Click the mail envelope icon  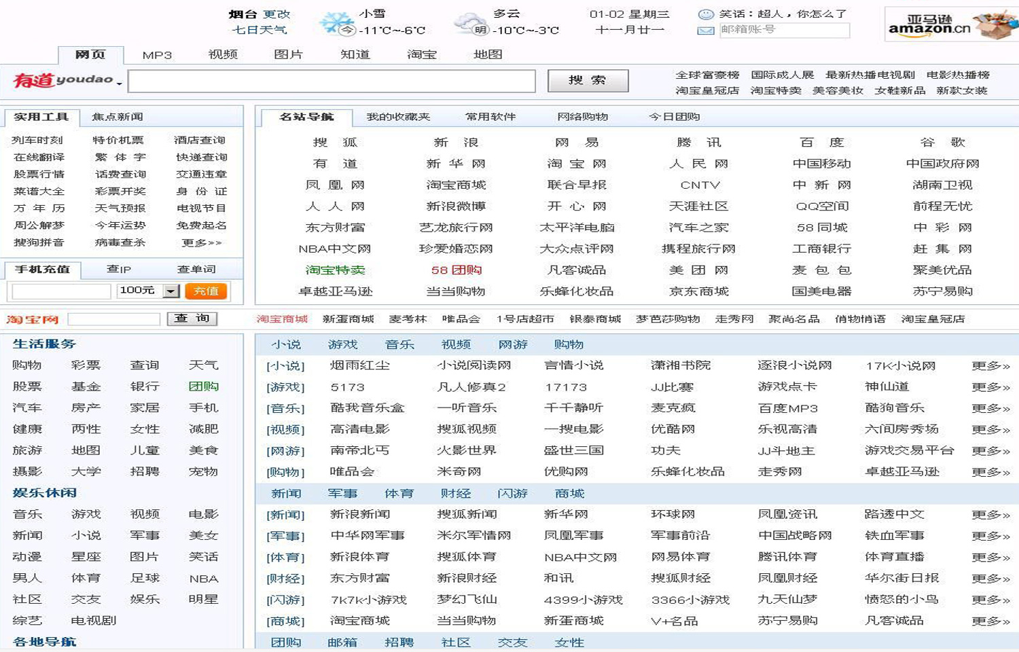tap(706, 30)
